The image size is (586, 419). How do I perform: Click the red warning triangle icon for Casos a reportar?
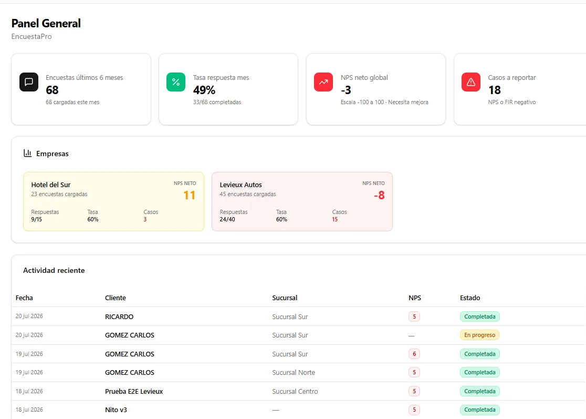[x=471, y=82]
